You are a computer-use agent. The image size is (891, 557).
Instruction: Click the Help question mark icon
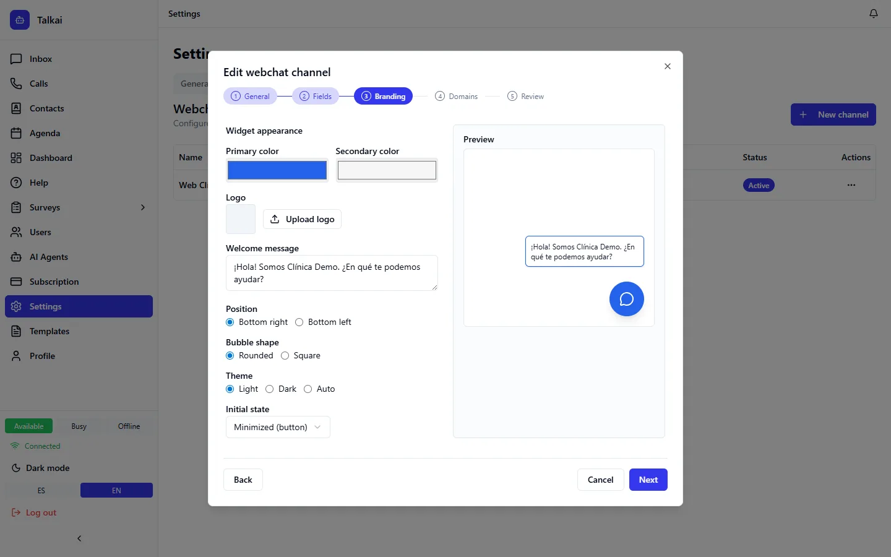(x=16, y=183)
